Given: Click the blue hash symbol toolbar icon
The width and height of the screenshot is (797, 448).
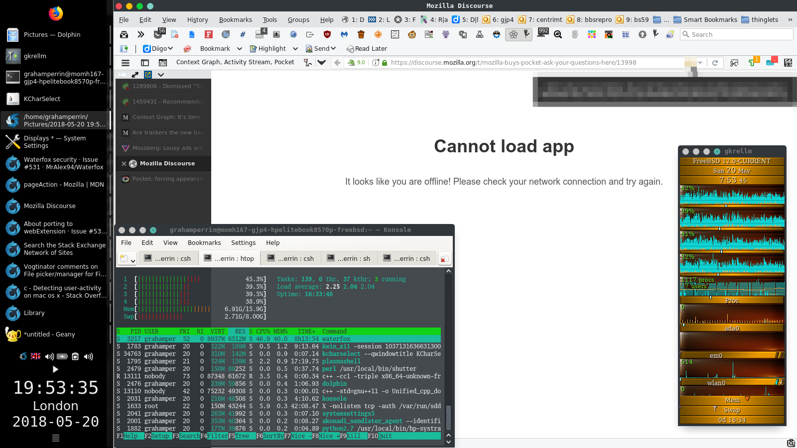Looking at the screenshot, I should (x=243, y=34).
